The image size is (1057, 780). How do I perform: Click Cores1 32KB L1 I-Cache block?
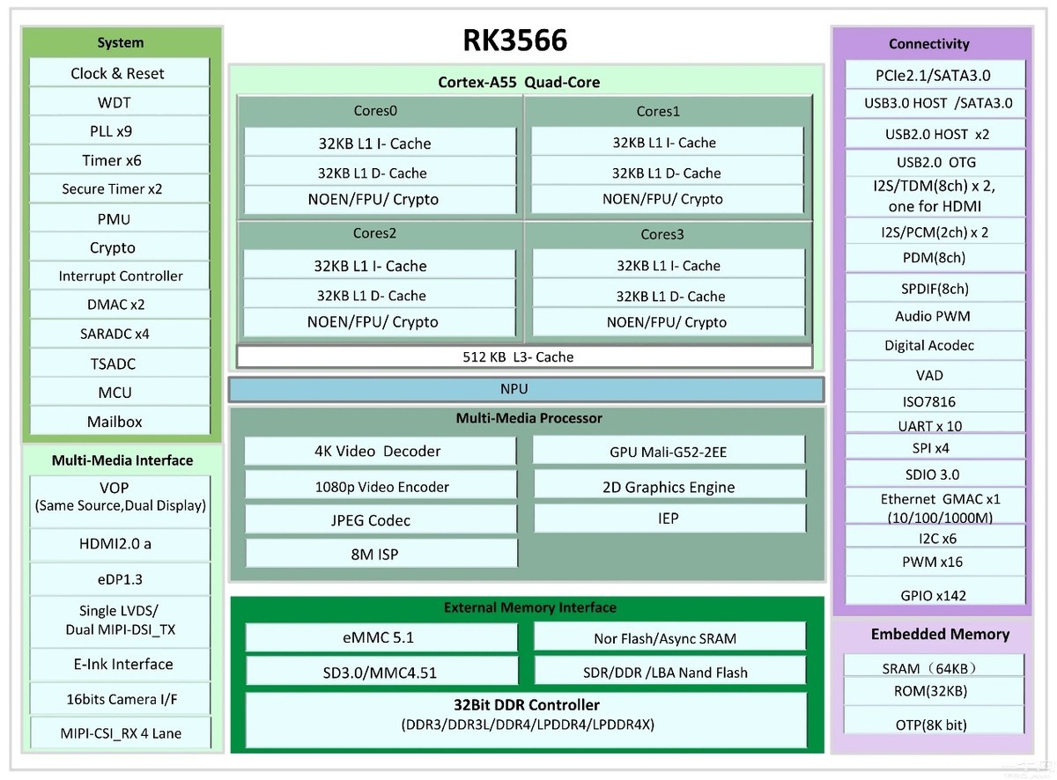tap(667, 143)
